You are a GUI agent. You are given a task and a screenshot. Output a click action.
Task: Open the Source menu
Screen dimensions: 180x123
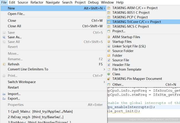[x=23, y=2]
